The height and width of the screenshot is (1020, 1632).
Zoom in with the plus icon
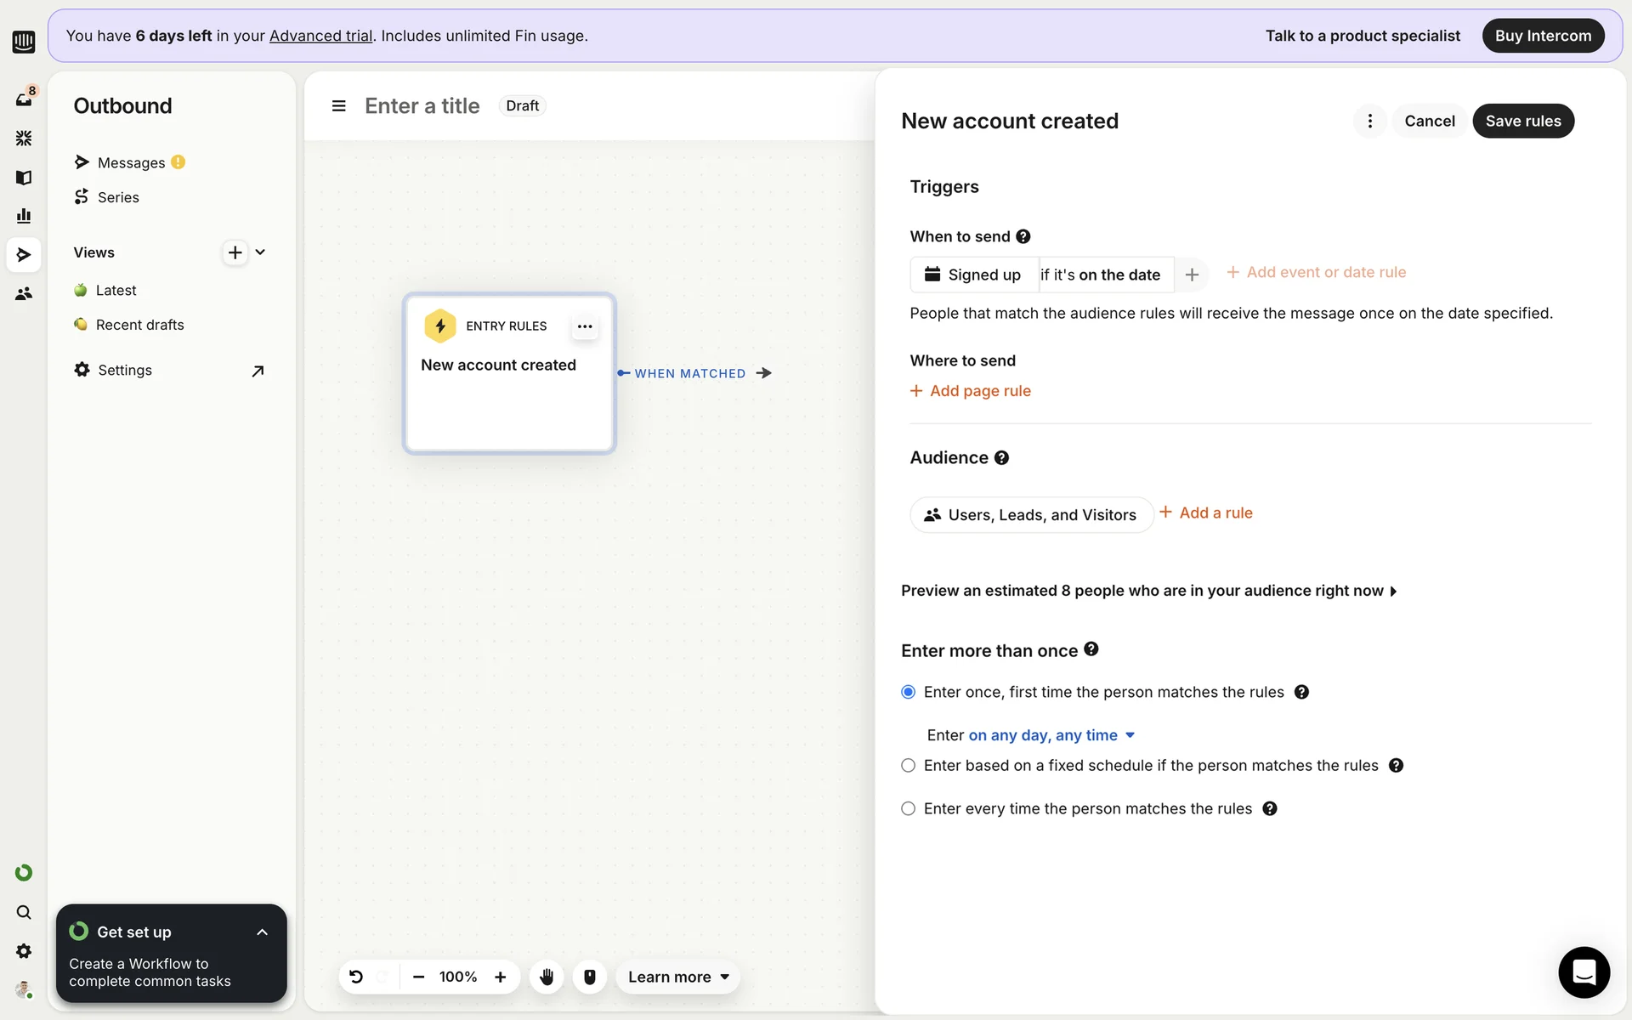(501, 977)
